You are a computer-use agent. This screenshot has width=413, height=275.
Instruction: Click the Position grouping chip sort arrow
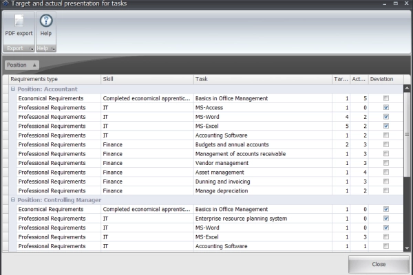pos(34,65)
